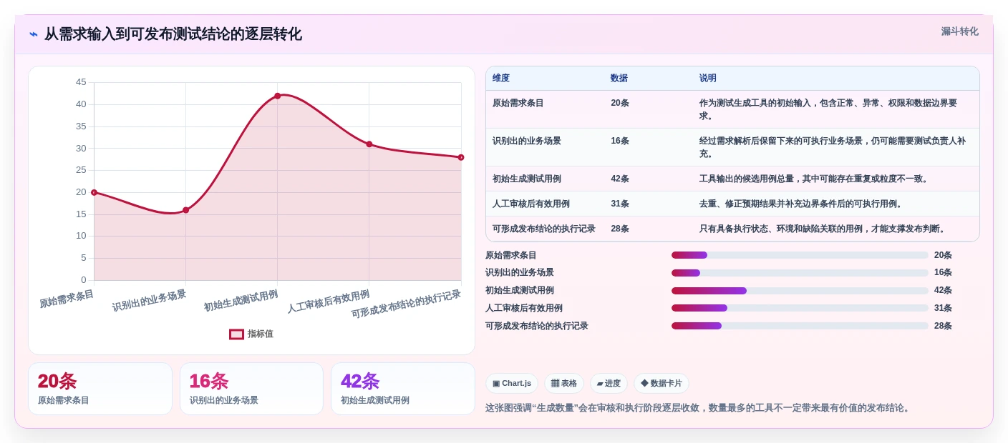
Task: Select the 识别出的业务场景 table row name
Action: pyautogui.click(x=527, y=141)
